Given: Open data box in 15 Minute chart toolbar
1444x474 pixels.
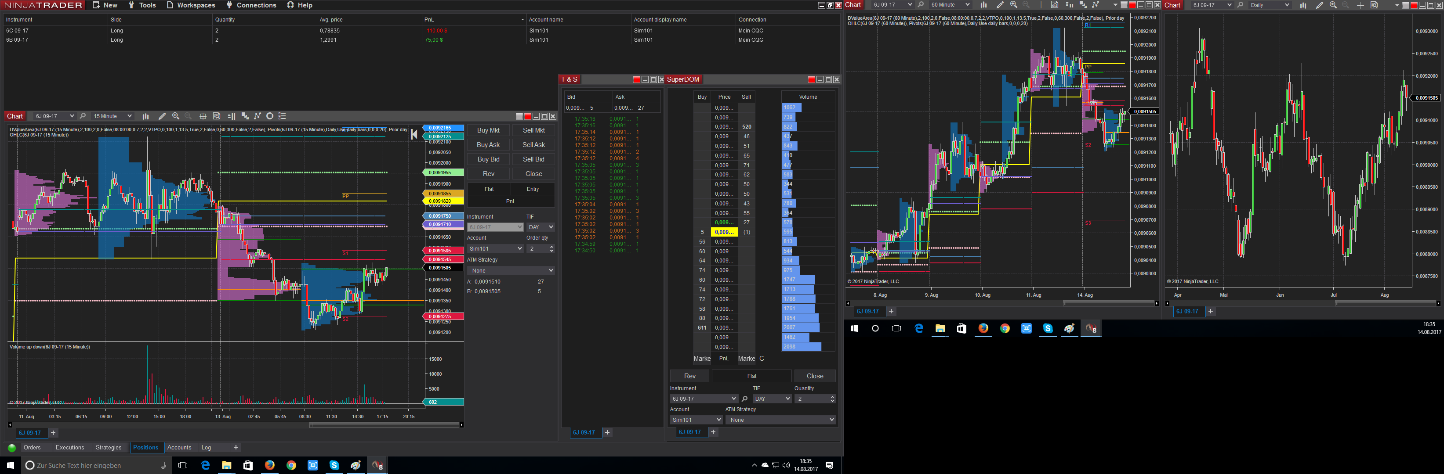Looking at the screenshot, I should tap(216, 116).
